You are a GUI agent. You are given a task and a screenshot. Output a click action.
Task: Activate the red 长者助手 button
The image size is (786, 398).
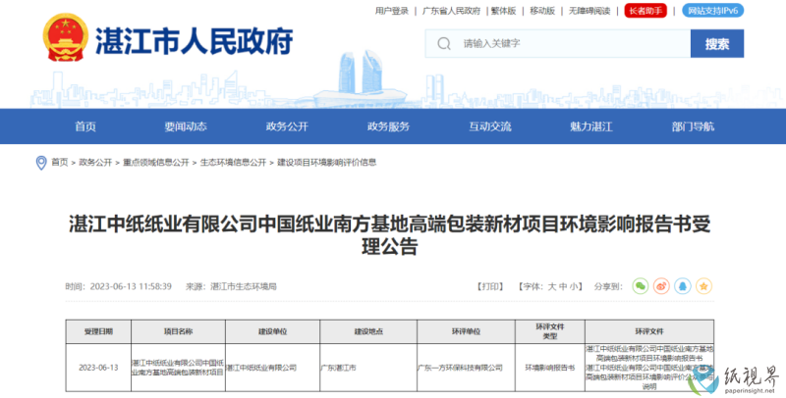(x=646, y=11)
